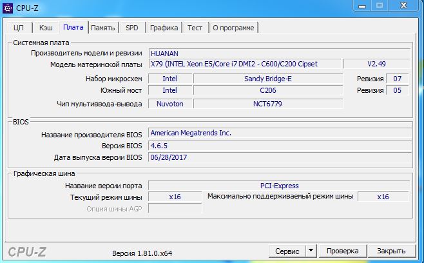Viewport: 424px width, 263px height.
Task: Minimize the CPU-Z window
Action: click(362, 5)
